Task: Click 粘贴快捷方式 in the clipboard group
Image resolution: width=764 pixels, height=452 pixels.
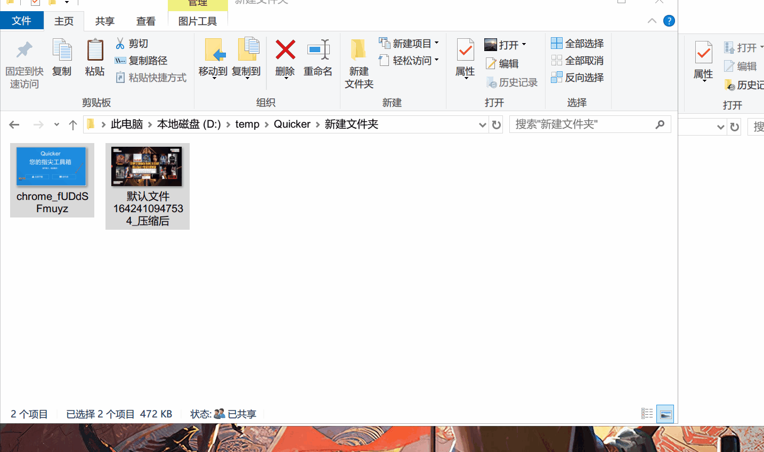Action: pyautogui.click(x=151, y=78)
